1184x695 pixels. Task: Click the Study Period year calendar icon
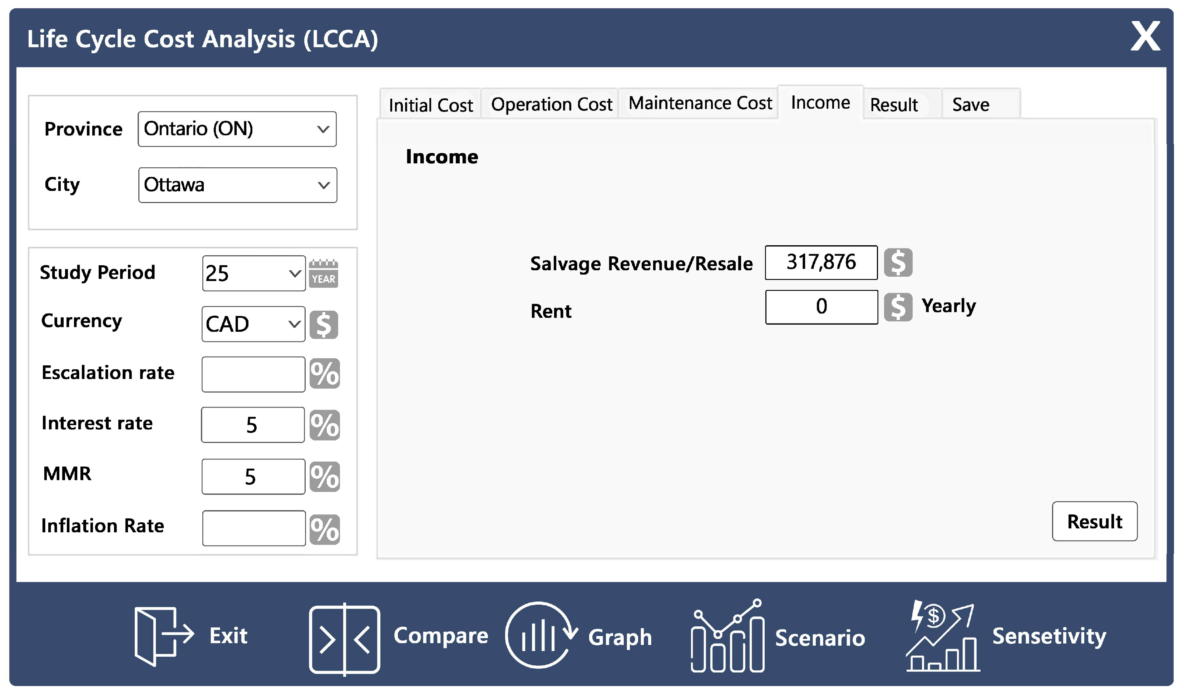(324, 273)
